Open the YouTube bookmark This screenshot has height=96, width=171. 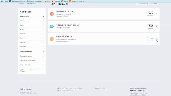[x=56, y=1]
